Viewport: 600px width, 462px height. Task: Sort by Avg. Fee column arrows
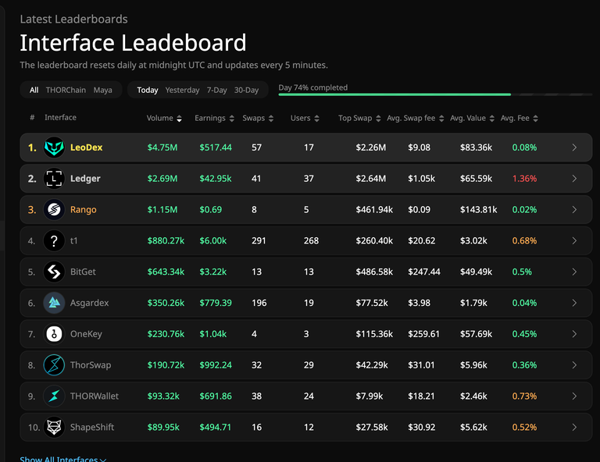[535, 119]
